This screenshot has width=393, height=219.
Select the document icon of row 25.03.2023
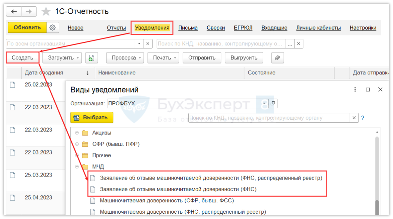[x=13, y=175]
